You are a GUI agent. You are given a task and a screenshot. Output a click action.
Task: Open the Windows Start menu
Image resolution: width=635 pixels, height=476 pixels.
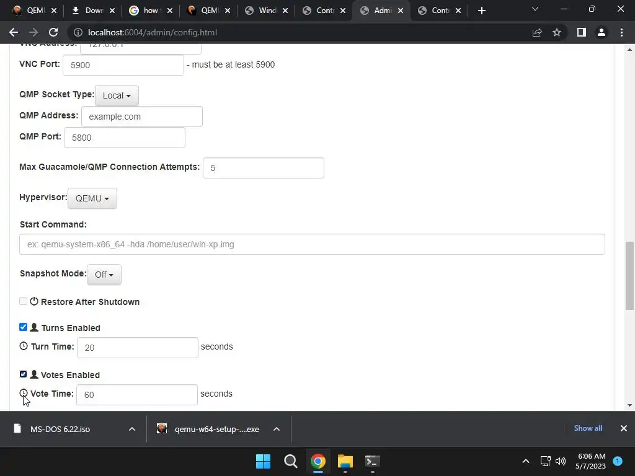tap(263, 461)
